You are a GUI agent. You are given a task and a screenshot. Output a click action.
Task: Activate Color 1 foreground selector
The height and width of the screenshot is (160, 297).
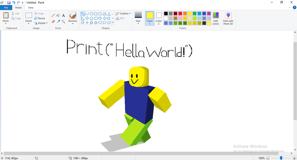click(149, 18)
